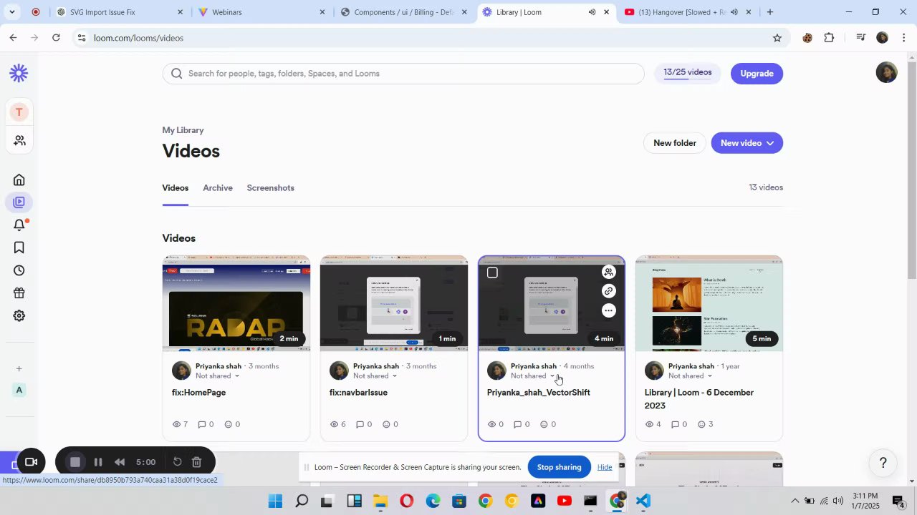Click the views eye icon on fix:navbarIssue card
The image size is (917, 515).
point(334,424)
